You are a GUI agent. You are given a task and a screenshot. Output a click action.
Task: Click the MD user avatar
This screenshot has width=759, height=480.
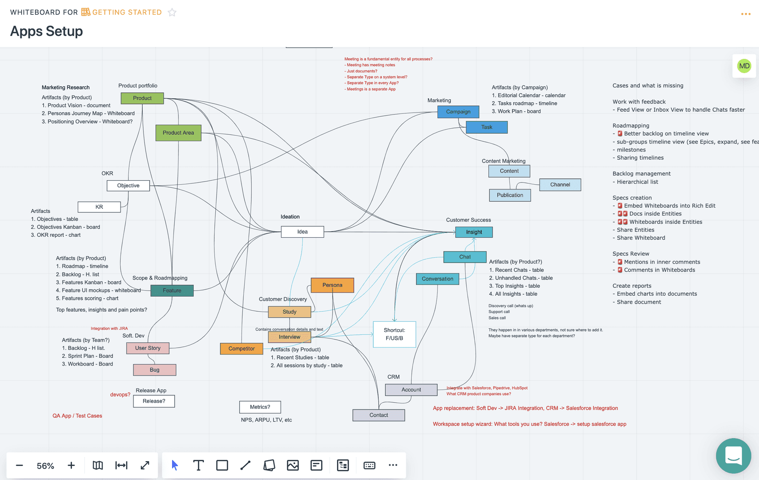744,66
